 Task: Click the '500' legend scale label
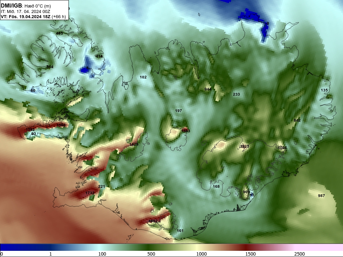point(151,254)
